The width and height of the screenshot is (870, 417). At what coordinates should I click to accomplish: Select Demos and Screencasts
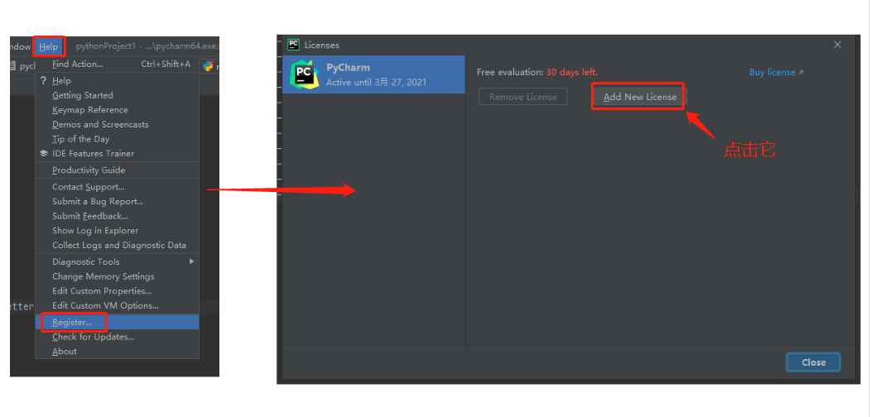[x=117, y=124]
